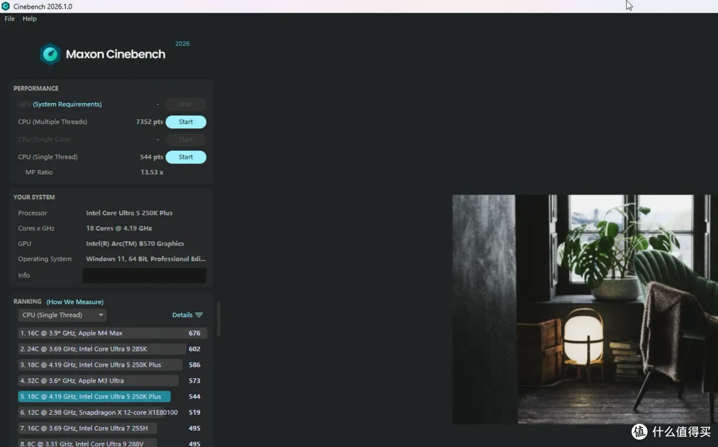Open the Help menu
This screenshot has height=447, width=718.
pos(29,19)
